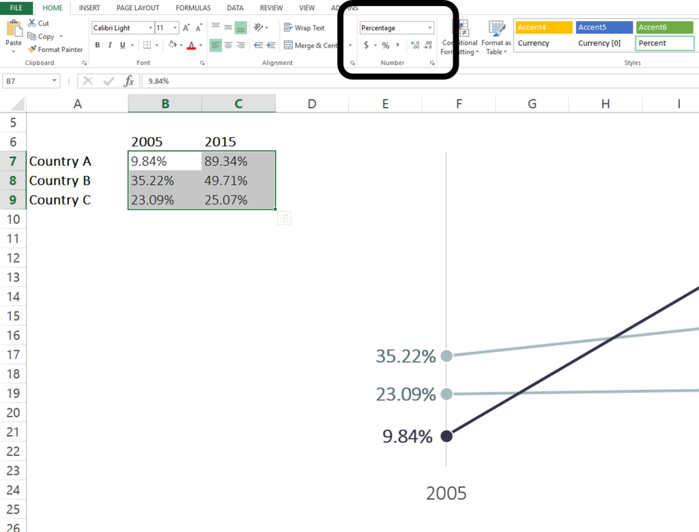Apply accounting dollar format

tap(367, 45)
